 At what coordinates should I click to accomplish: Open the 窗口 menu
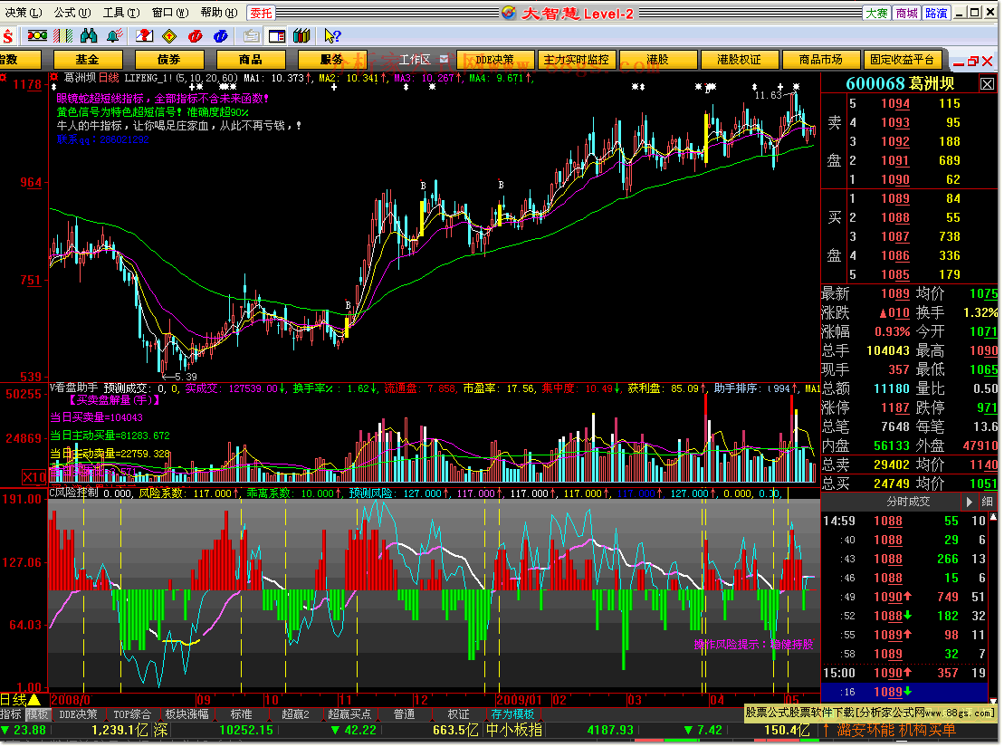(x=169, y=12)
